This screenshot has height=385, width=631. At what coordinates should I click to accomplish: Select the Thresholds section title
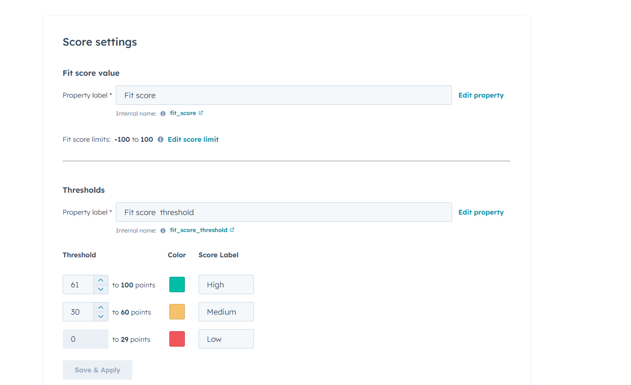pyautogui.click(x=84, y=190)
